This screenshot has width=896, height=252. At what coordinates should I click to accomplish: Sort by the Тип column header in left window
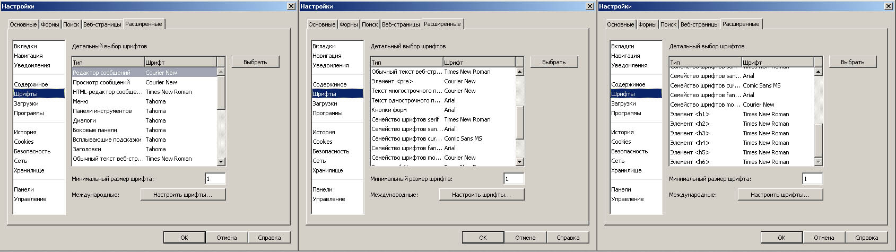[x=108, y=62]
